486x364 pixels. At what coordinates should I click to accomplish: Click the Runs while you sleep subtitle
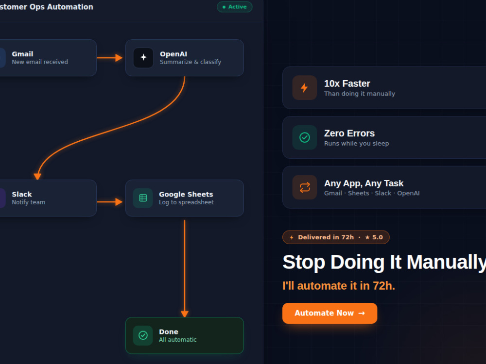(356, 144)
